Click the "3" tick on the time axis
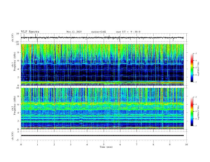Image resolution: width=210 pixels, height=162 pixels. point(71,145)
